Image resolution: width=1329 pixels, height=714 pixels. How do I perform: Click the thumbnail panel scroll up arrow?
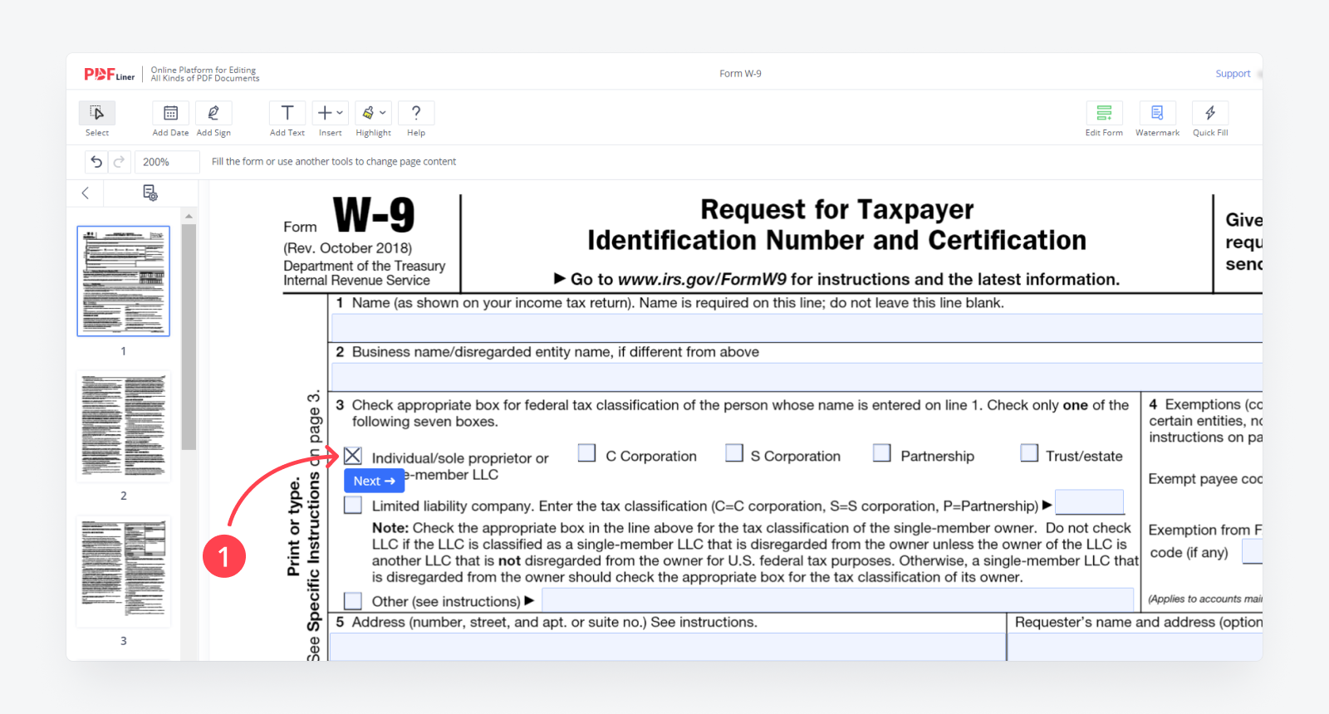(x=189, y=216)
